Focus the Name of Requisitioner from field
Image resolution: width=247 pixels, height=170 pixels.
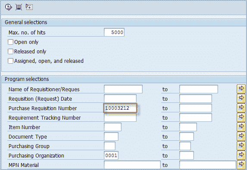coord(123,89)
